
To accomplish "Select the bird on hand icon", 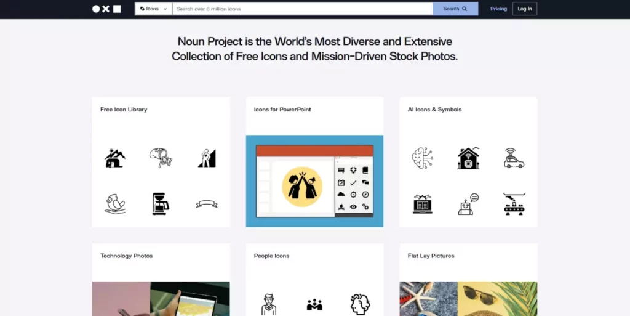I will coord(115,203).
